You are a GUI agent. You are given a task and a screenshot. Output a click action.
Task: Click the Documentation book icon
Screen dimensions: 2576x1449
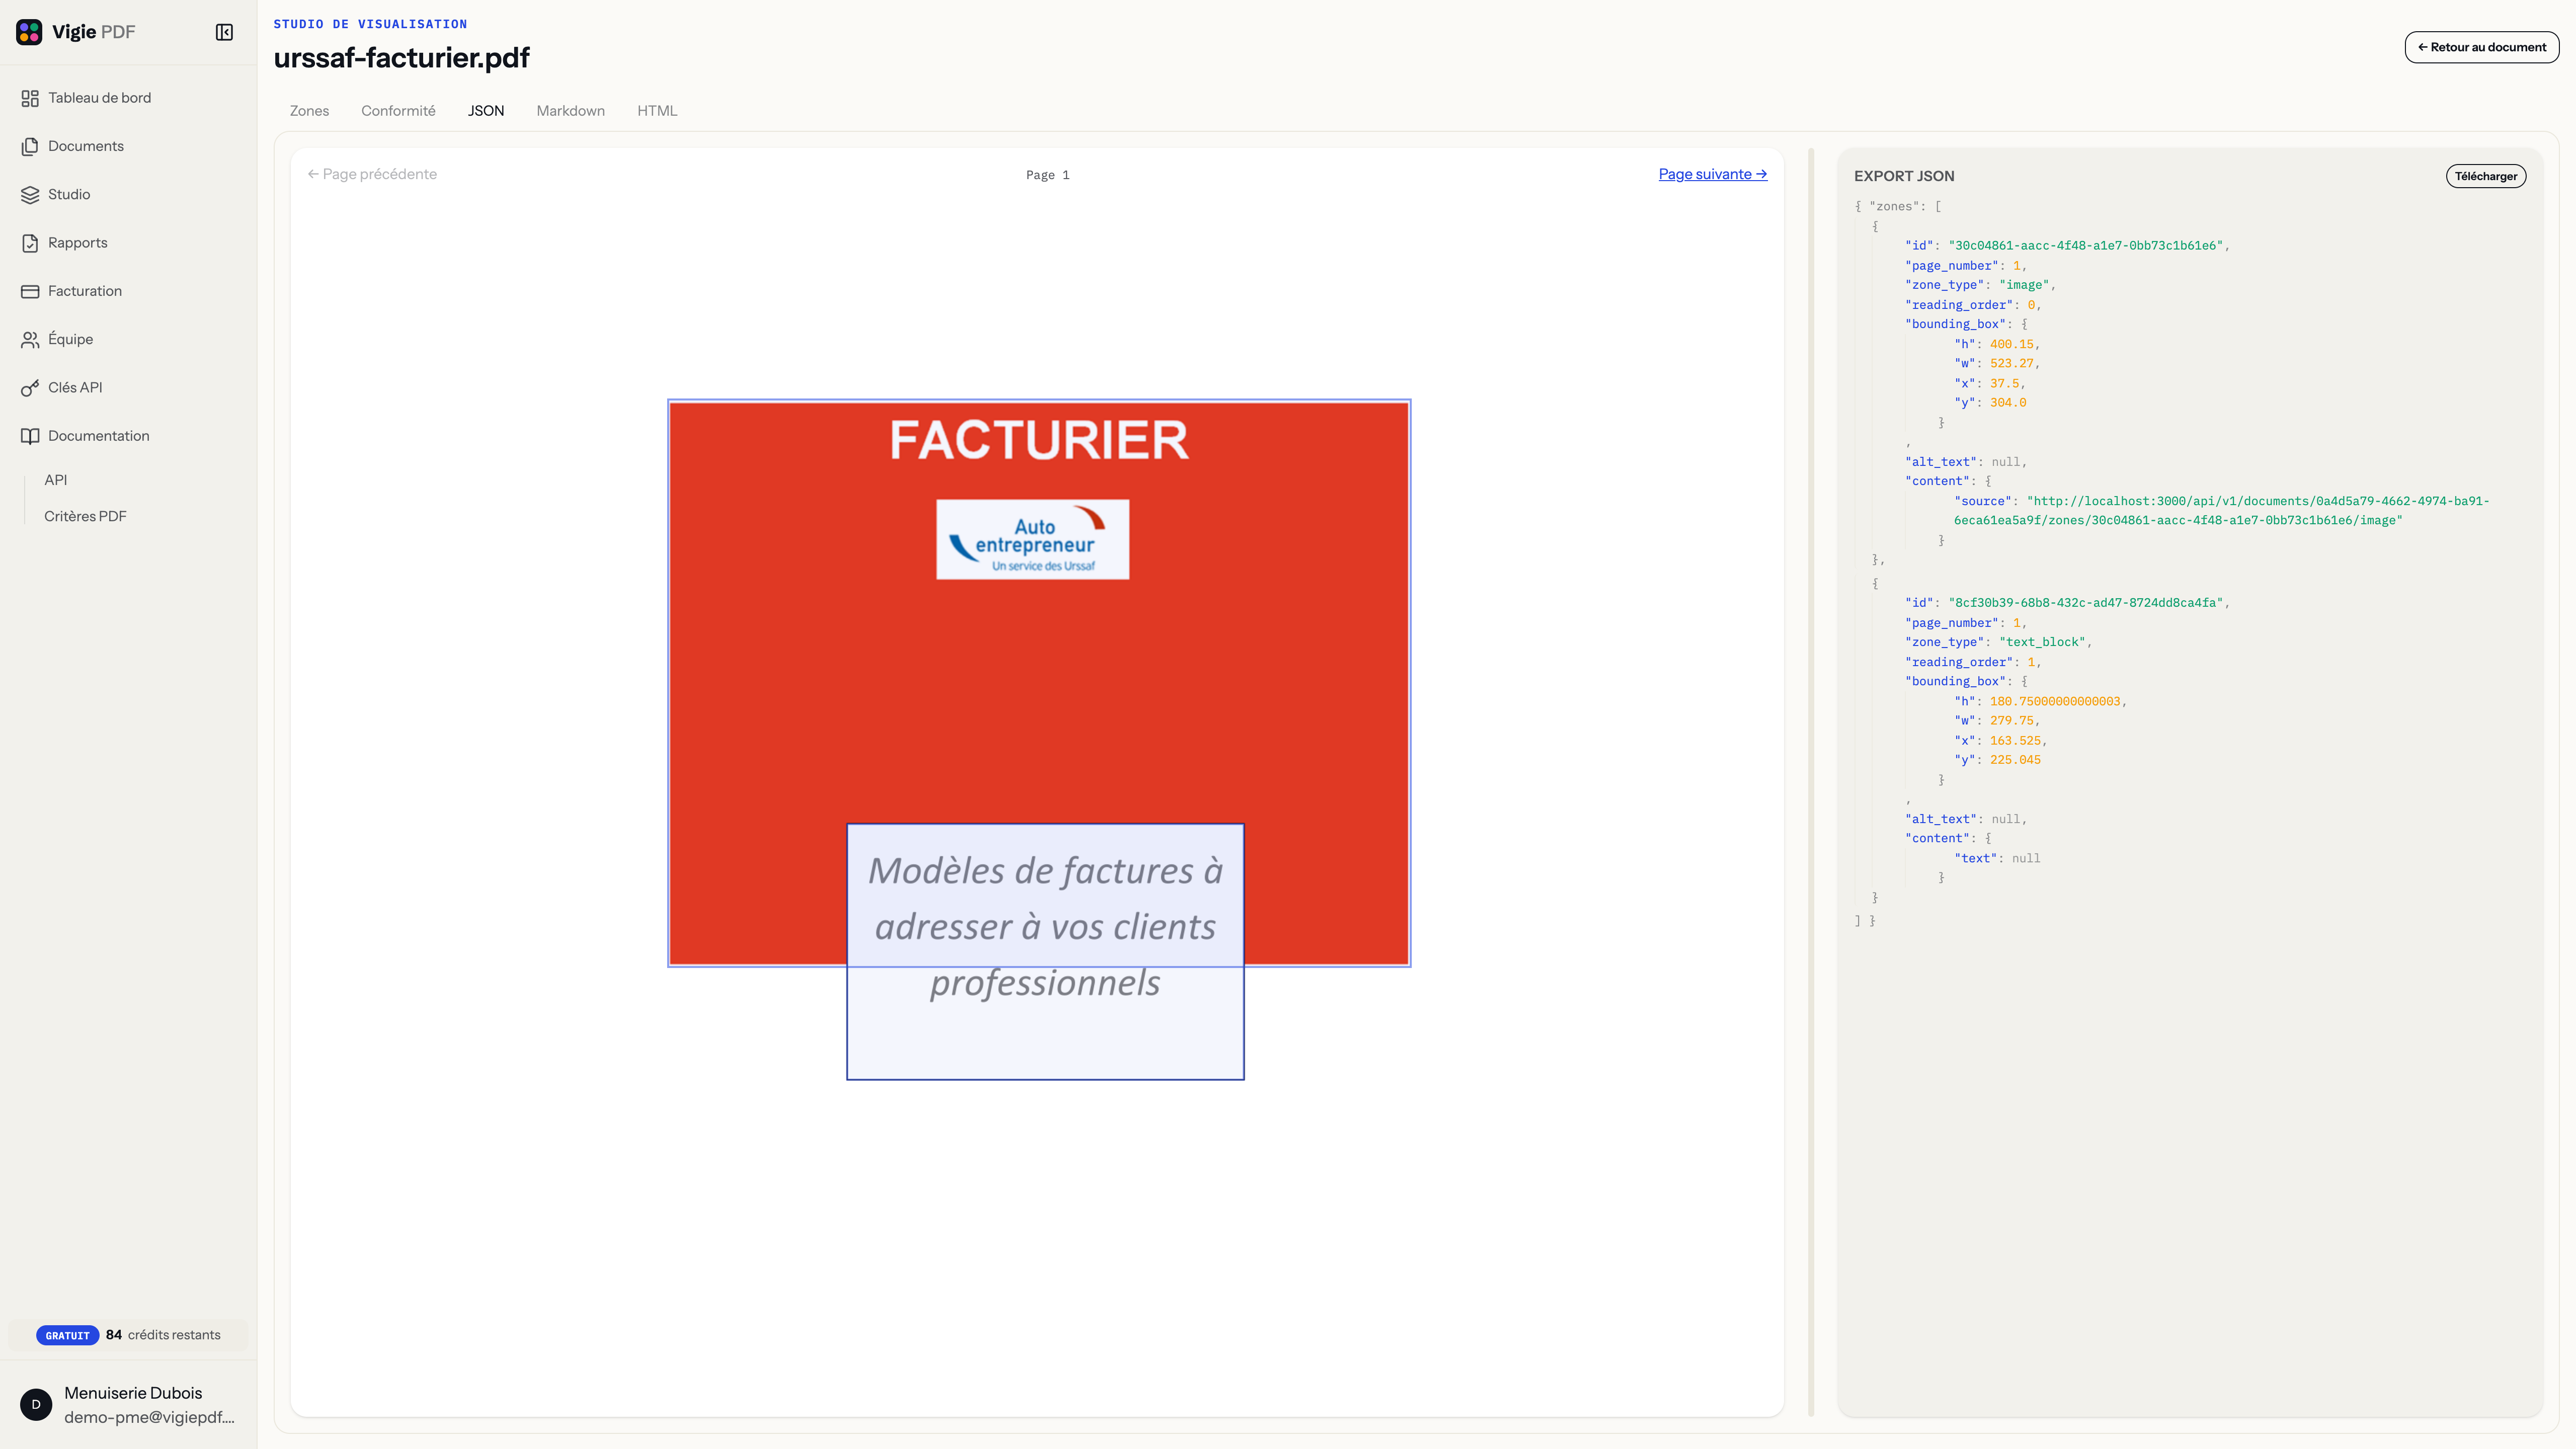30,436
